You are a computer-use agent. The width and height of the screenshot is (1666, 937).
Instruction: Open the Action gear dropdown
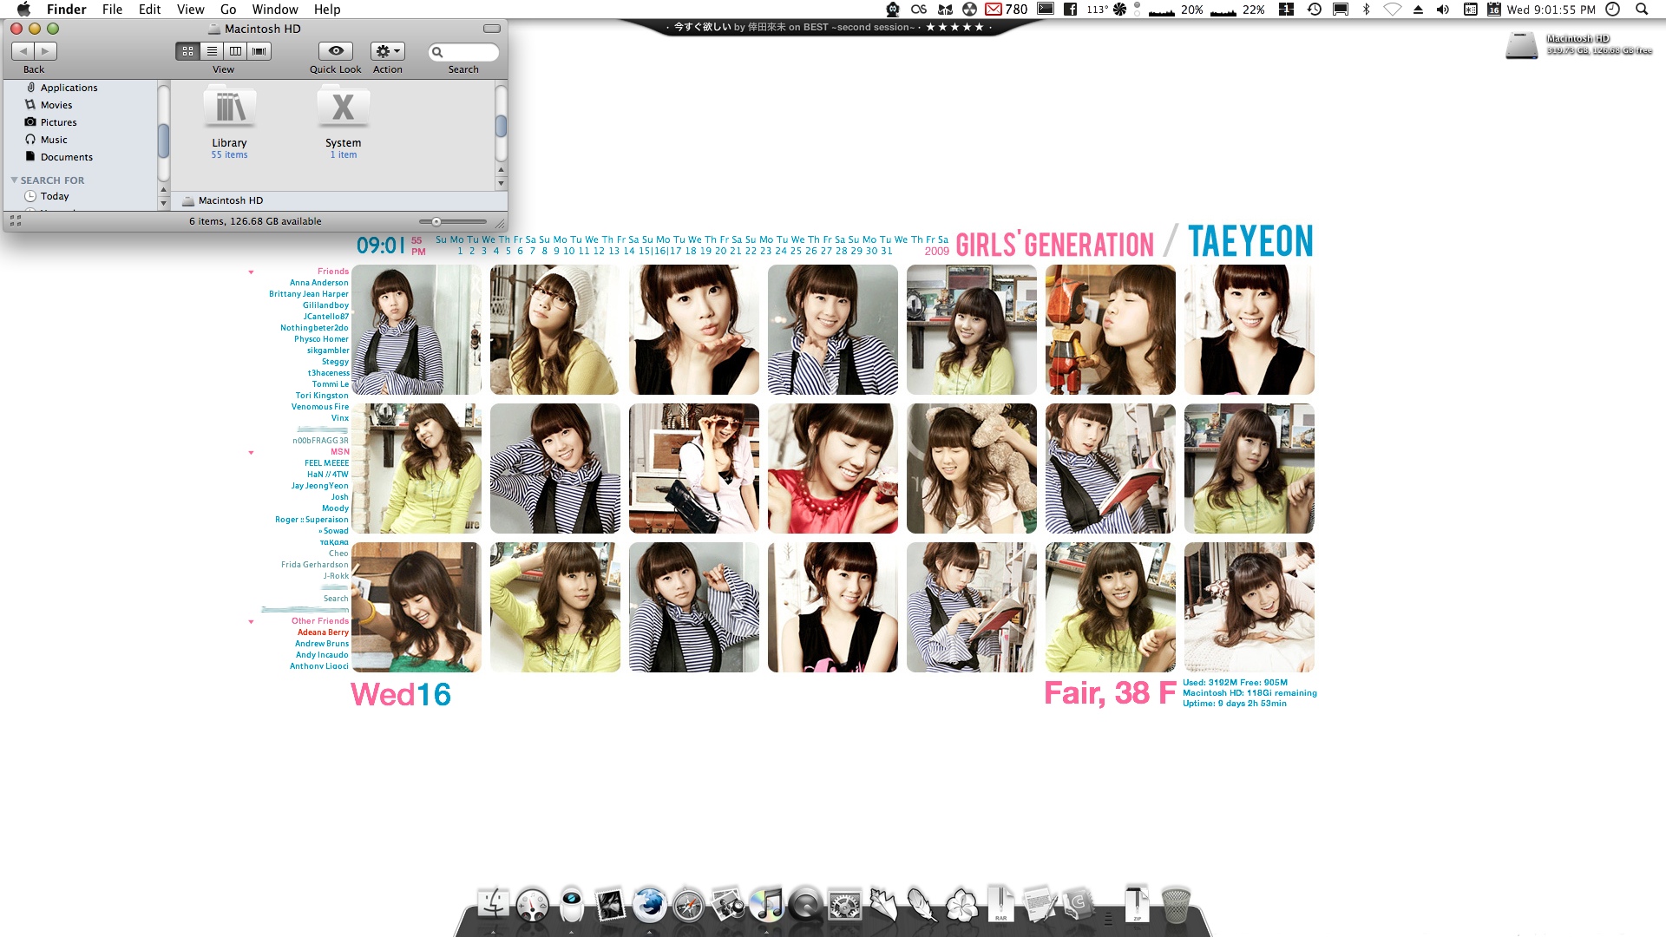coord(388,51)
